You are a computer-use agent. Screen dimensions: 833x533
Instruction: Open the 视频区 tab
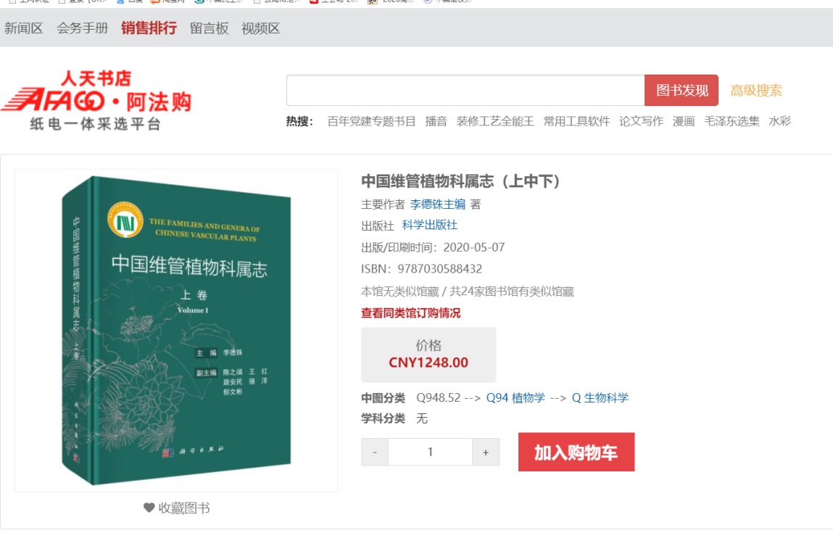tap(260, 28)
